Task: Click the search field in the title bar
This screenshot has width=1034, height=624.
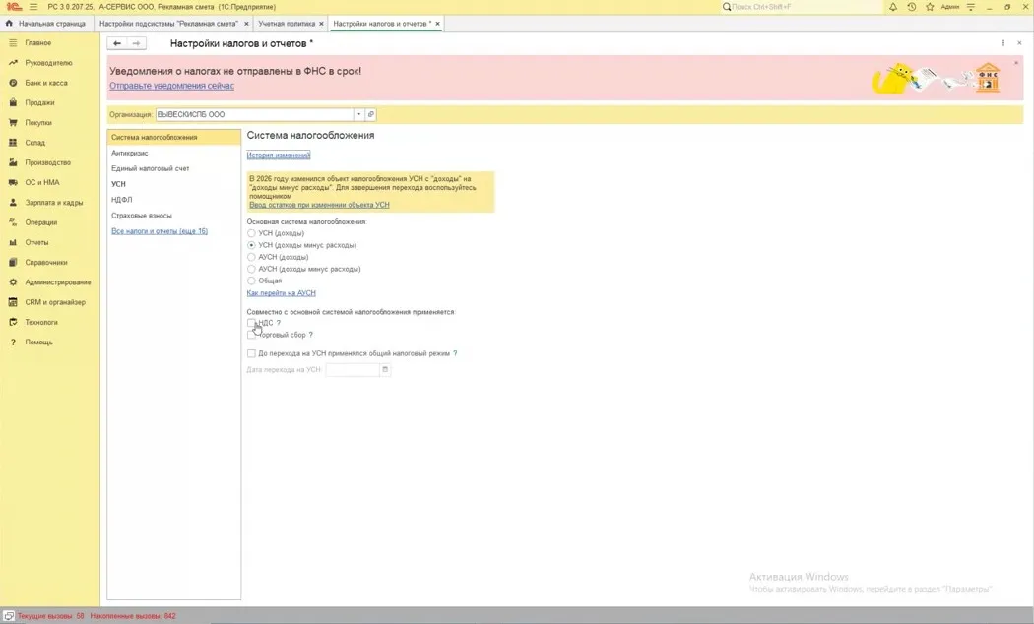Action: click(802, 7)
